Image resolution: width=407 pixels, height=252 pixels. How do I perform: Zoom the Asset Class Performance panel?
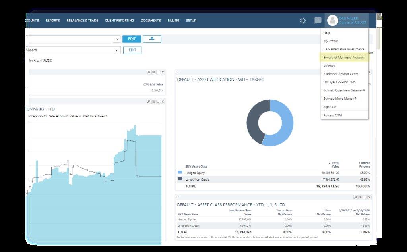(355, 197)
